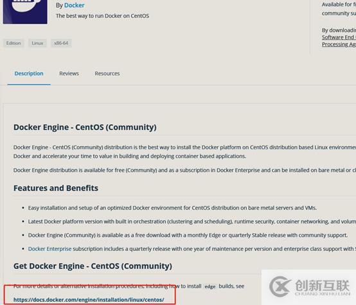The width and height of the screenshot is (356, 305).
Task: Click the 'Features and Benefits' heading
Action: click(56, 188)
